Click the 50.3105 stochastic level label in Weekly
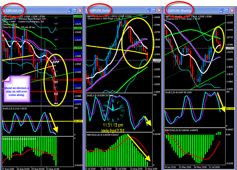This screenshot has width=237, height=170. tap(230, 108)
